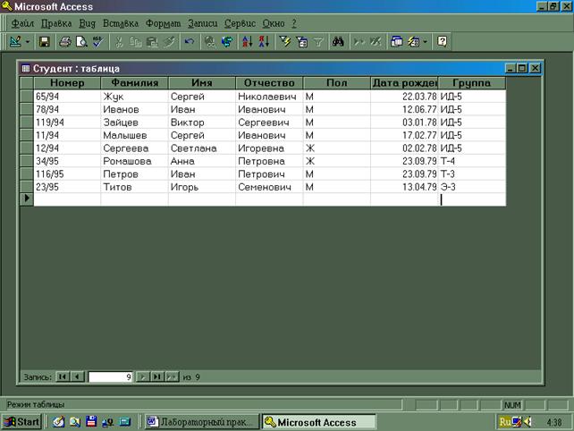Screen dimensions: 574x431
Task: Open the Файл menu
Action: (x=22, y=22)
